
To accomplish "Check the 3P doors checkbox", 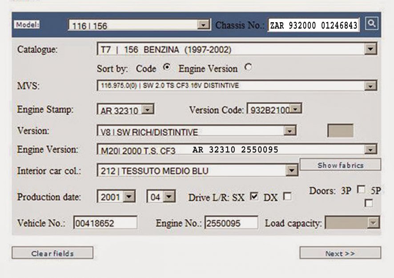I will point(361,190).
